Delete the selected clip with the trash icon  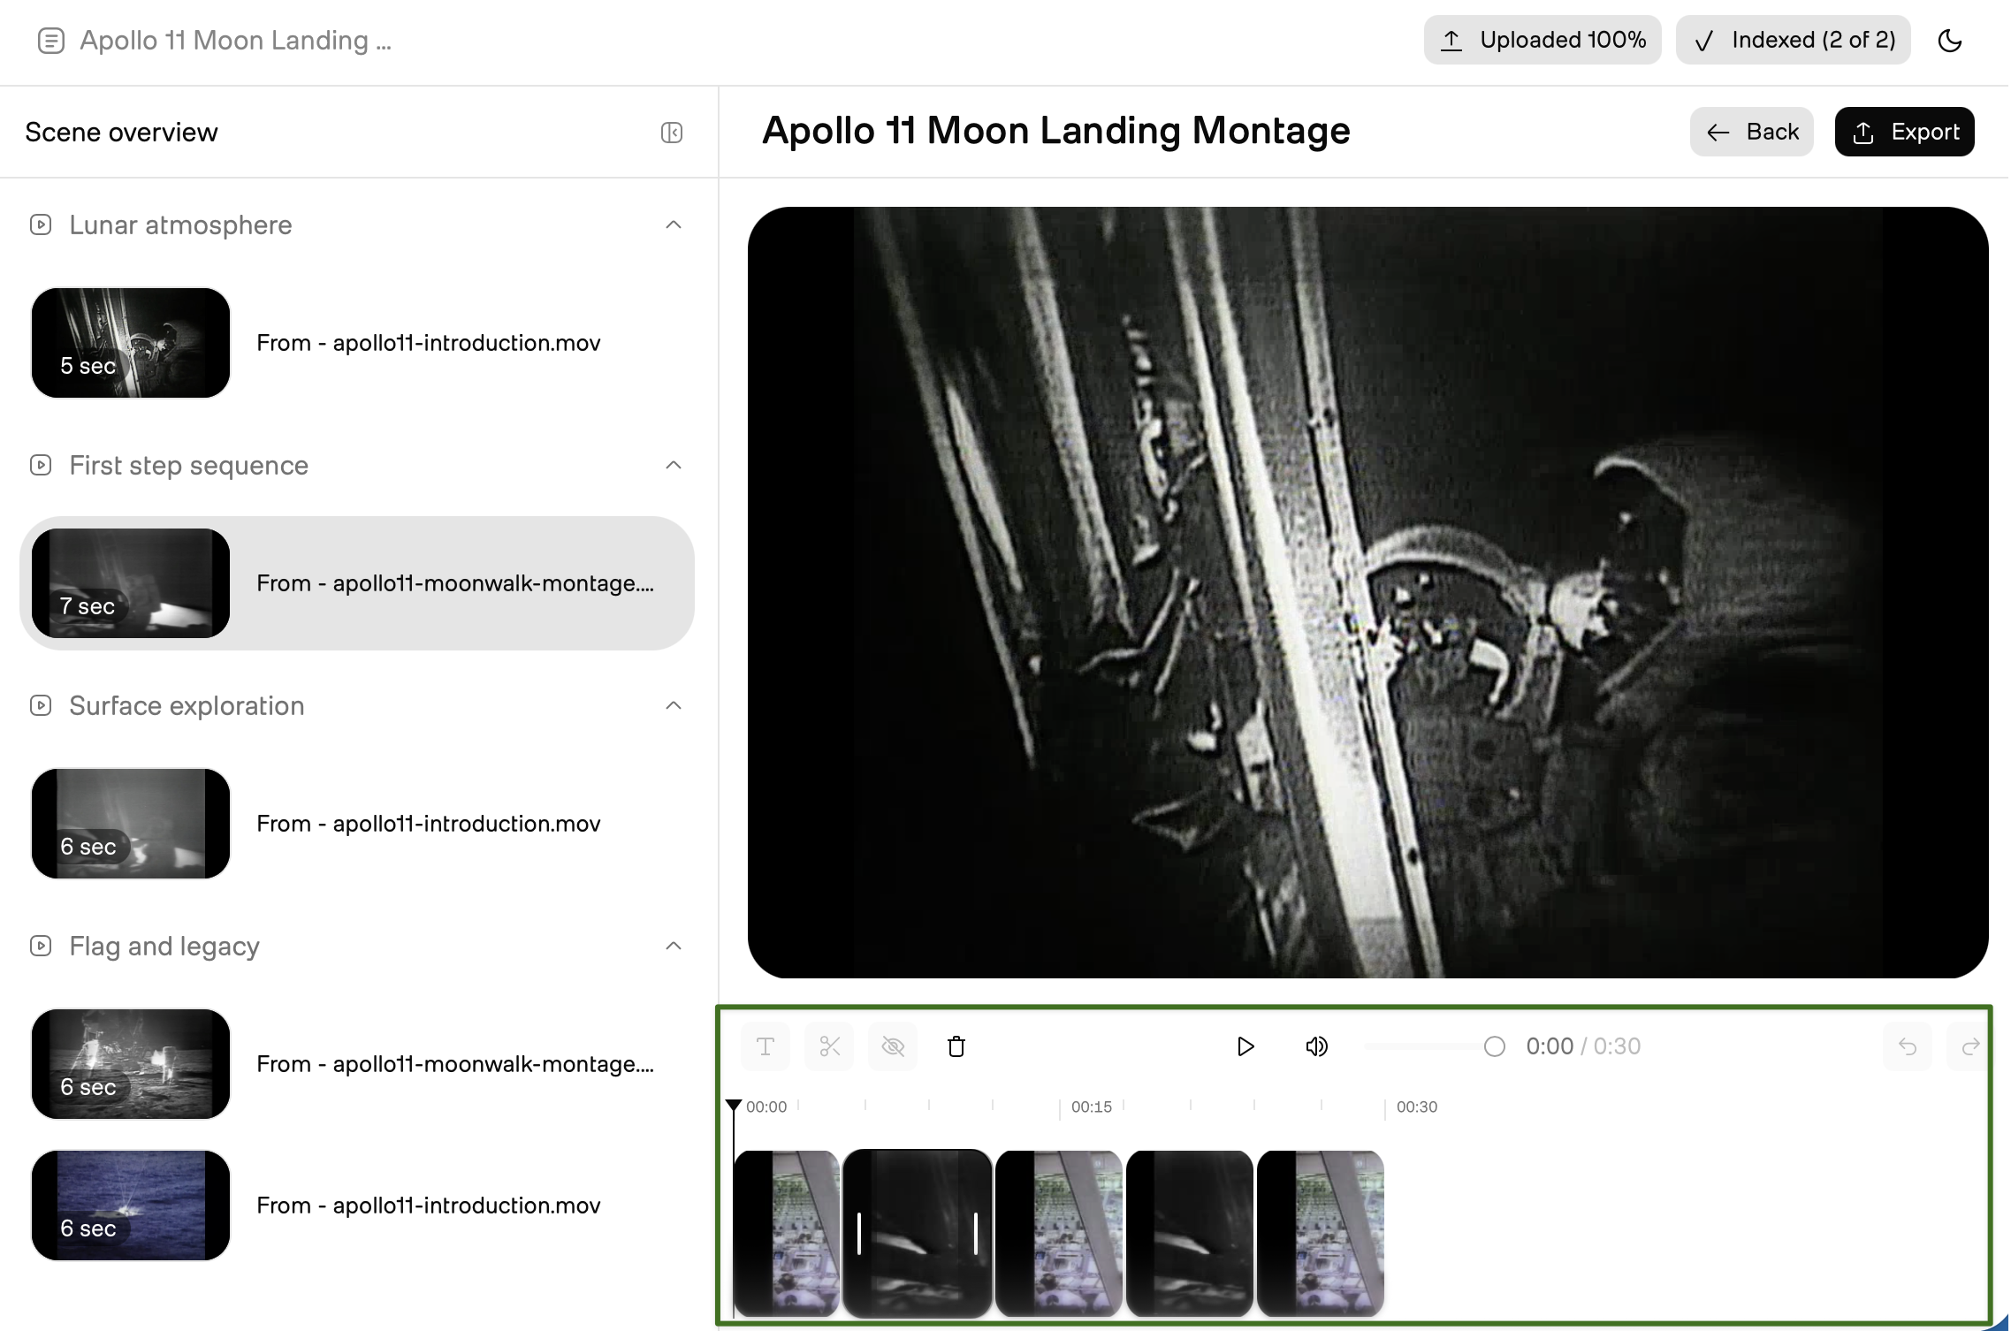[956, 1046]
